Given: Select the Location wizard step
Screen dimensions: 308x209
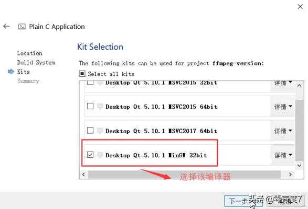Looking at the screenshot, I should click(30, 53).
